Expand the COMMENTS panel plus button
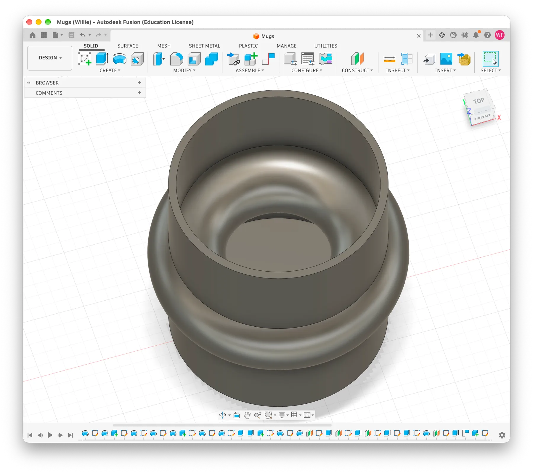This screenshot has width=533, height=473. 139,93
